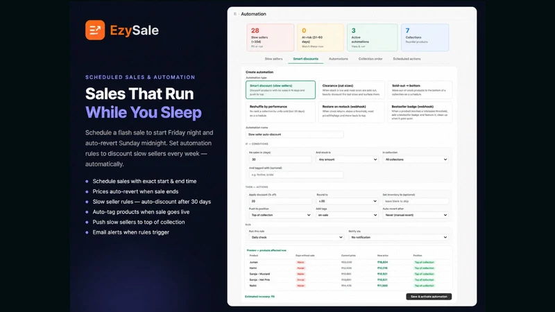Click the Nalini product row name
This screenshot has width=555, height=312.
click(253, 286)
